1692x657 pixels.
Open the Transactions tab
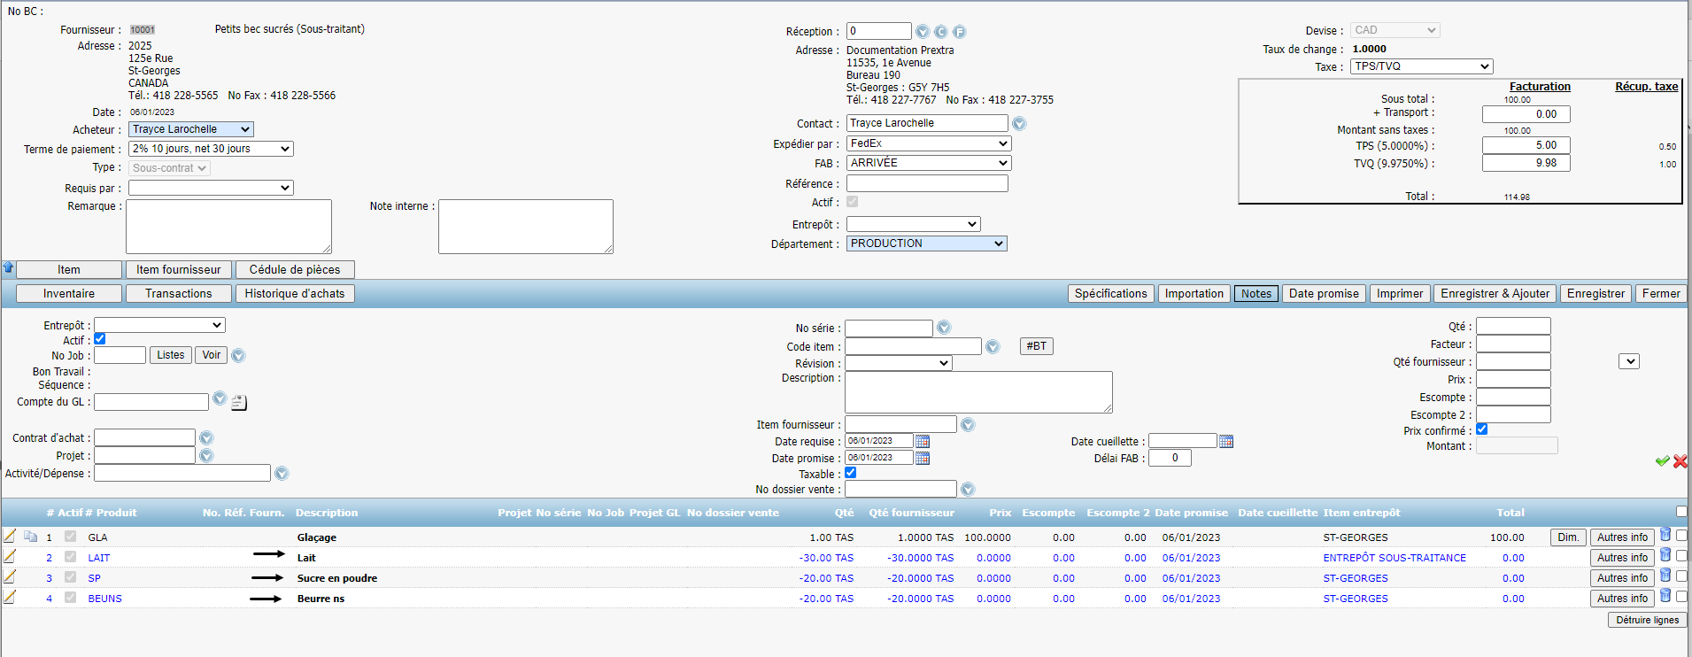tap(179, 294)
